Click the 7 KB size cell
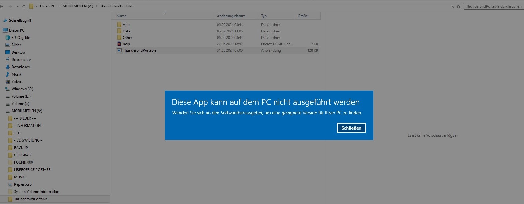 (x=314, y=44)
